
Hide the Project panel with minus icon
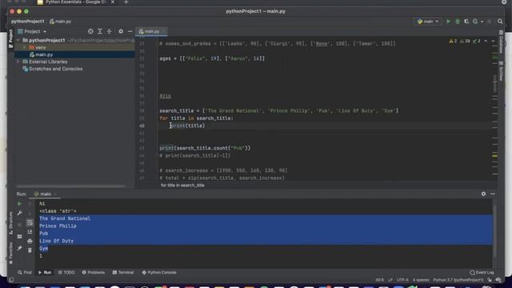pos(130,31)
